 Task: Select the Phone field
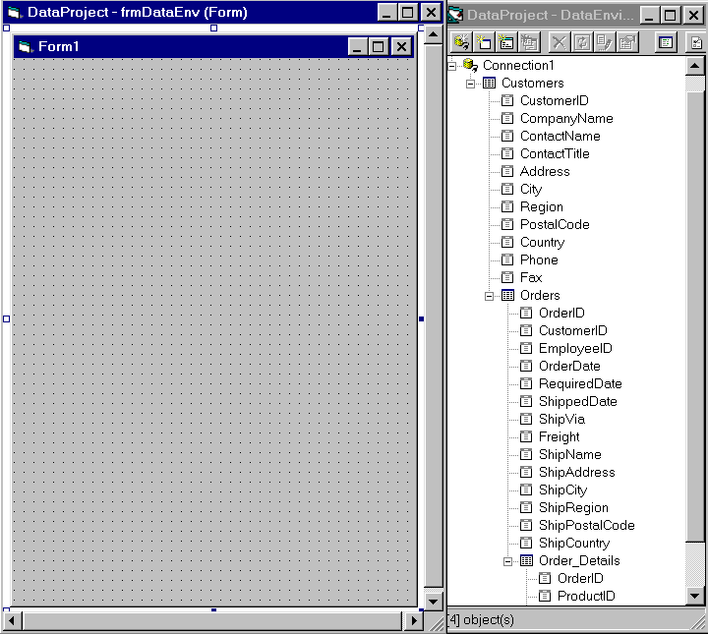539,259
